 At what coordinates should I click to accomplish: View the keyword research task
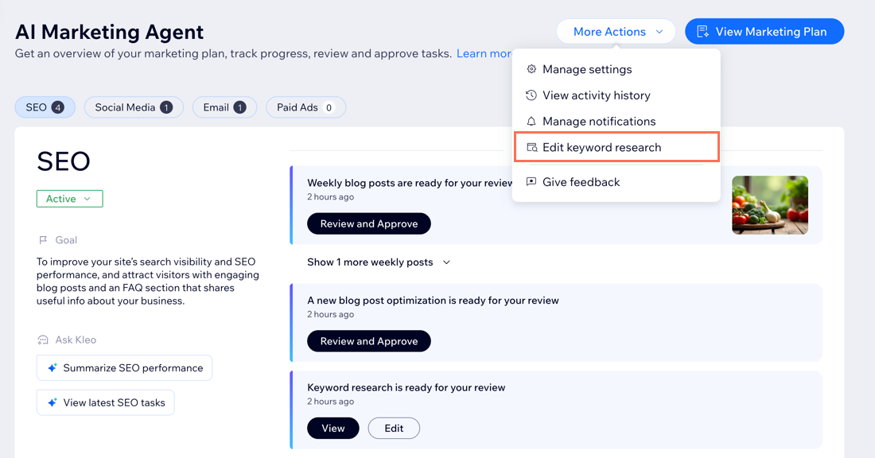332,429
